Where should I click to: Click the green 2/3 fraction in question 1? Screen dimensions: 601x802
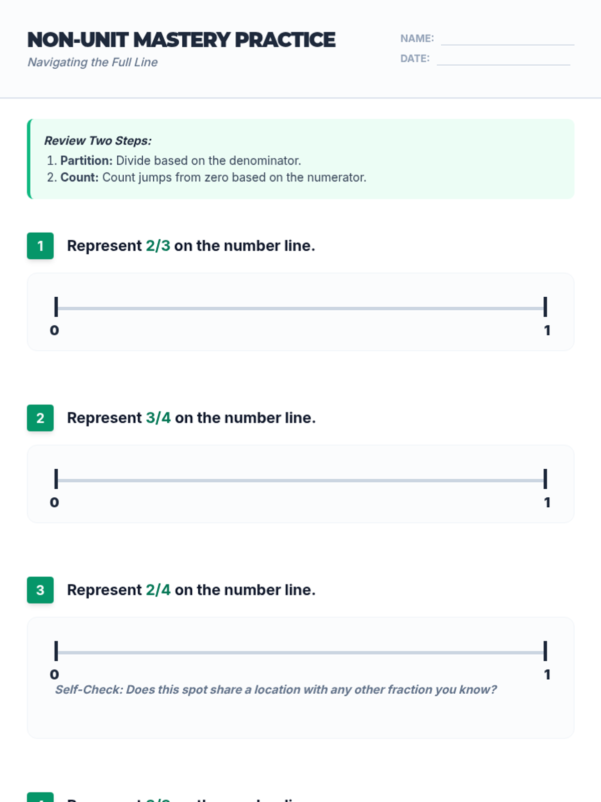coord(158,246)
